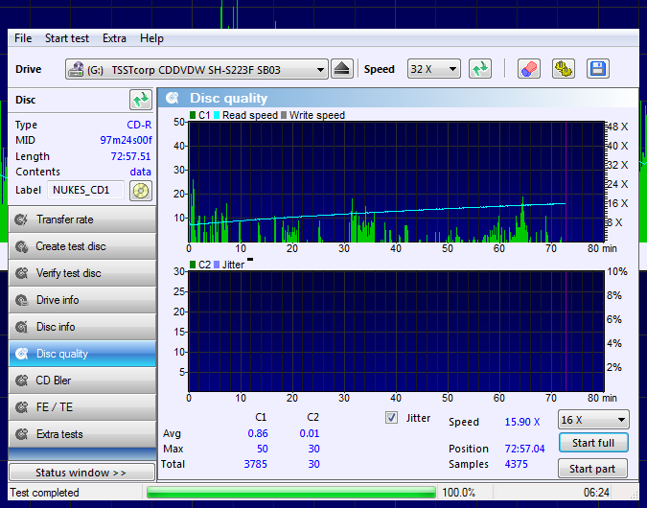Click the drive icon in the Drive selector
The height and width of the screenshot is (508, 647).
tap(75, 69)
